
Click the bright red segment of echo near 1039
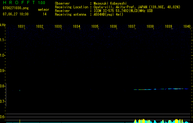[x=176, y=89]
